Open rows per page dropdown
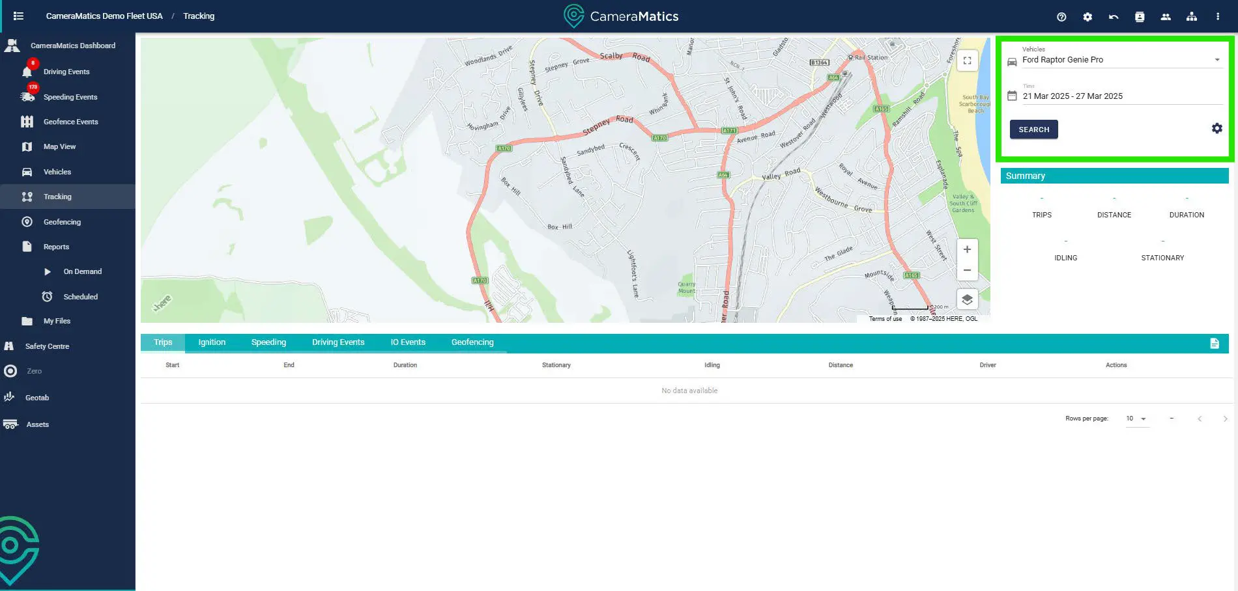Image resolution: width=1238 pixels, height=591 pixels. [1136, 419]
